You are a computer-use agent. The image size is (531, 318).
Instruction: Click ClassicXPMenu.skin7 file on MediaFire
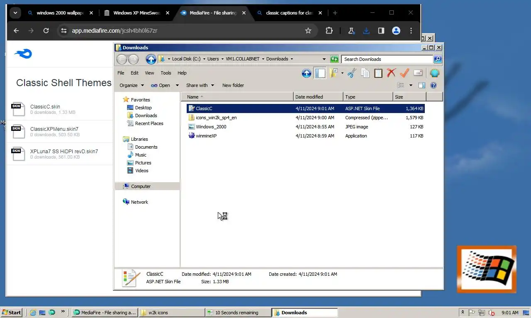point(54,129)
